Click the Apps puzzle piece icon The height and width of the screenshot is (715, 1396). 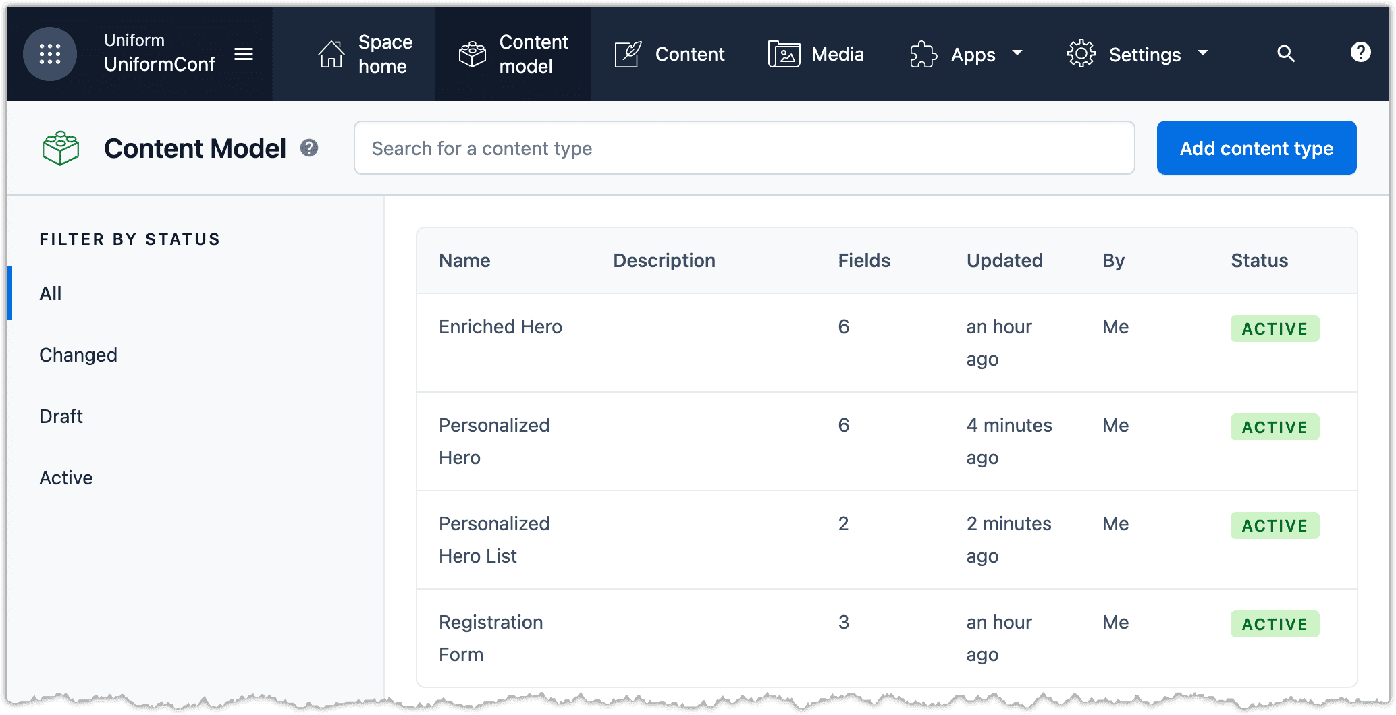pyautogui.click(x=921, y=54)
